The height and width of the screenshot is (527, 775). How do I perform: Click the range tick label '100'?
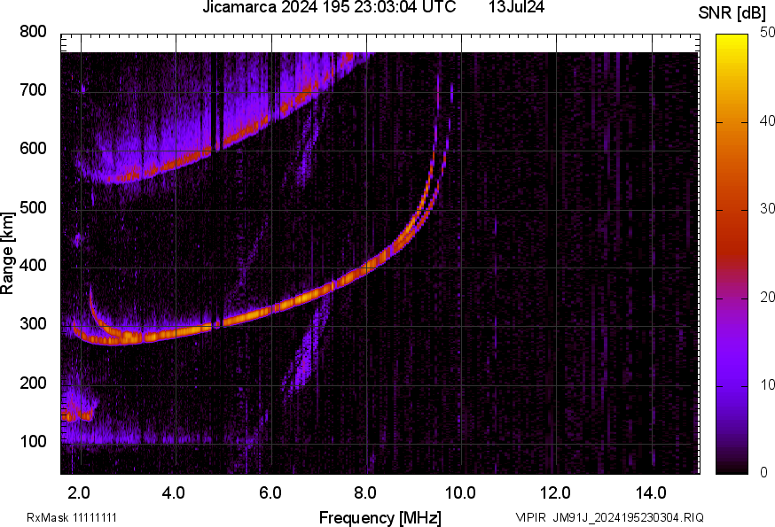click(x=33, y=441)
